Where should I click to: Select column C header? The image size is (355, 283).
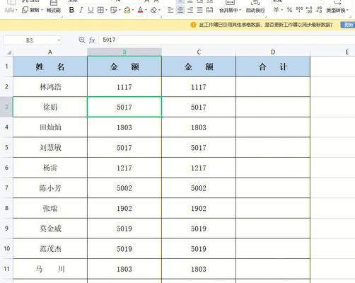[199, 52]
